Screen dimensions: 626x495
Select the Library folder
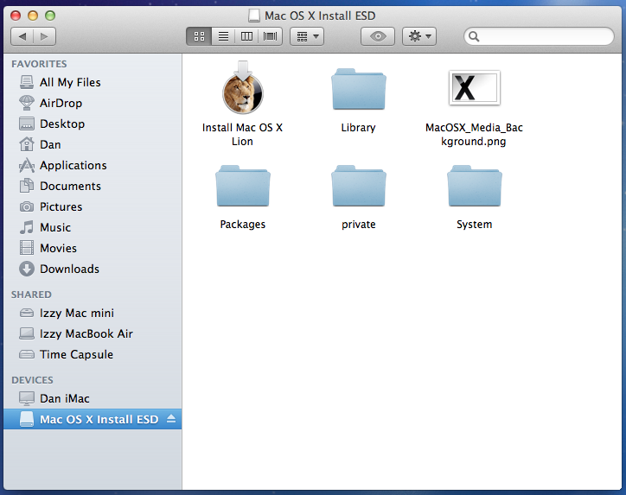pyautogui.click(x=359, y=89)
